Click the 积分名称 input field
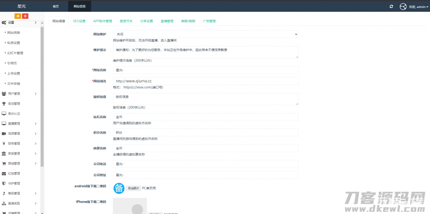The image size is (430, 214). click(206, 133)
